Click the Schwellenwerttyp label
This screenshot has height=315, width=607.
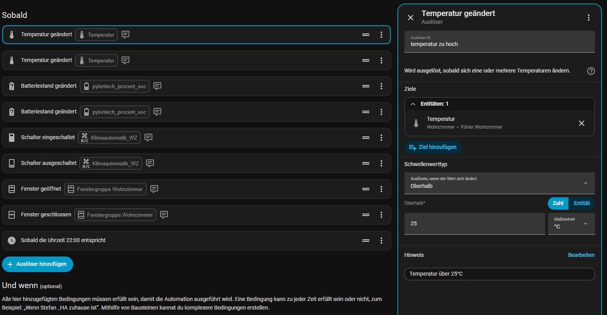click(x=426, y=164)
